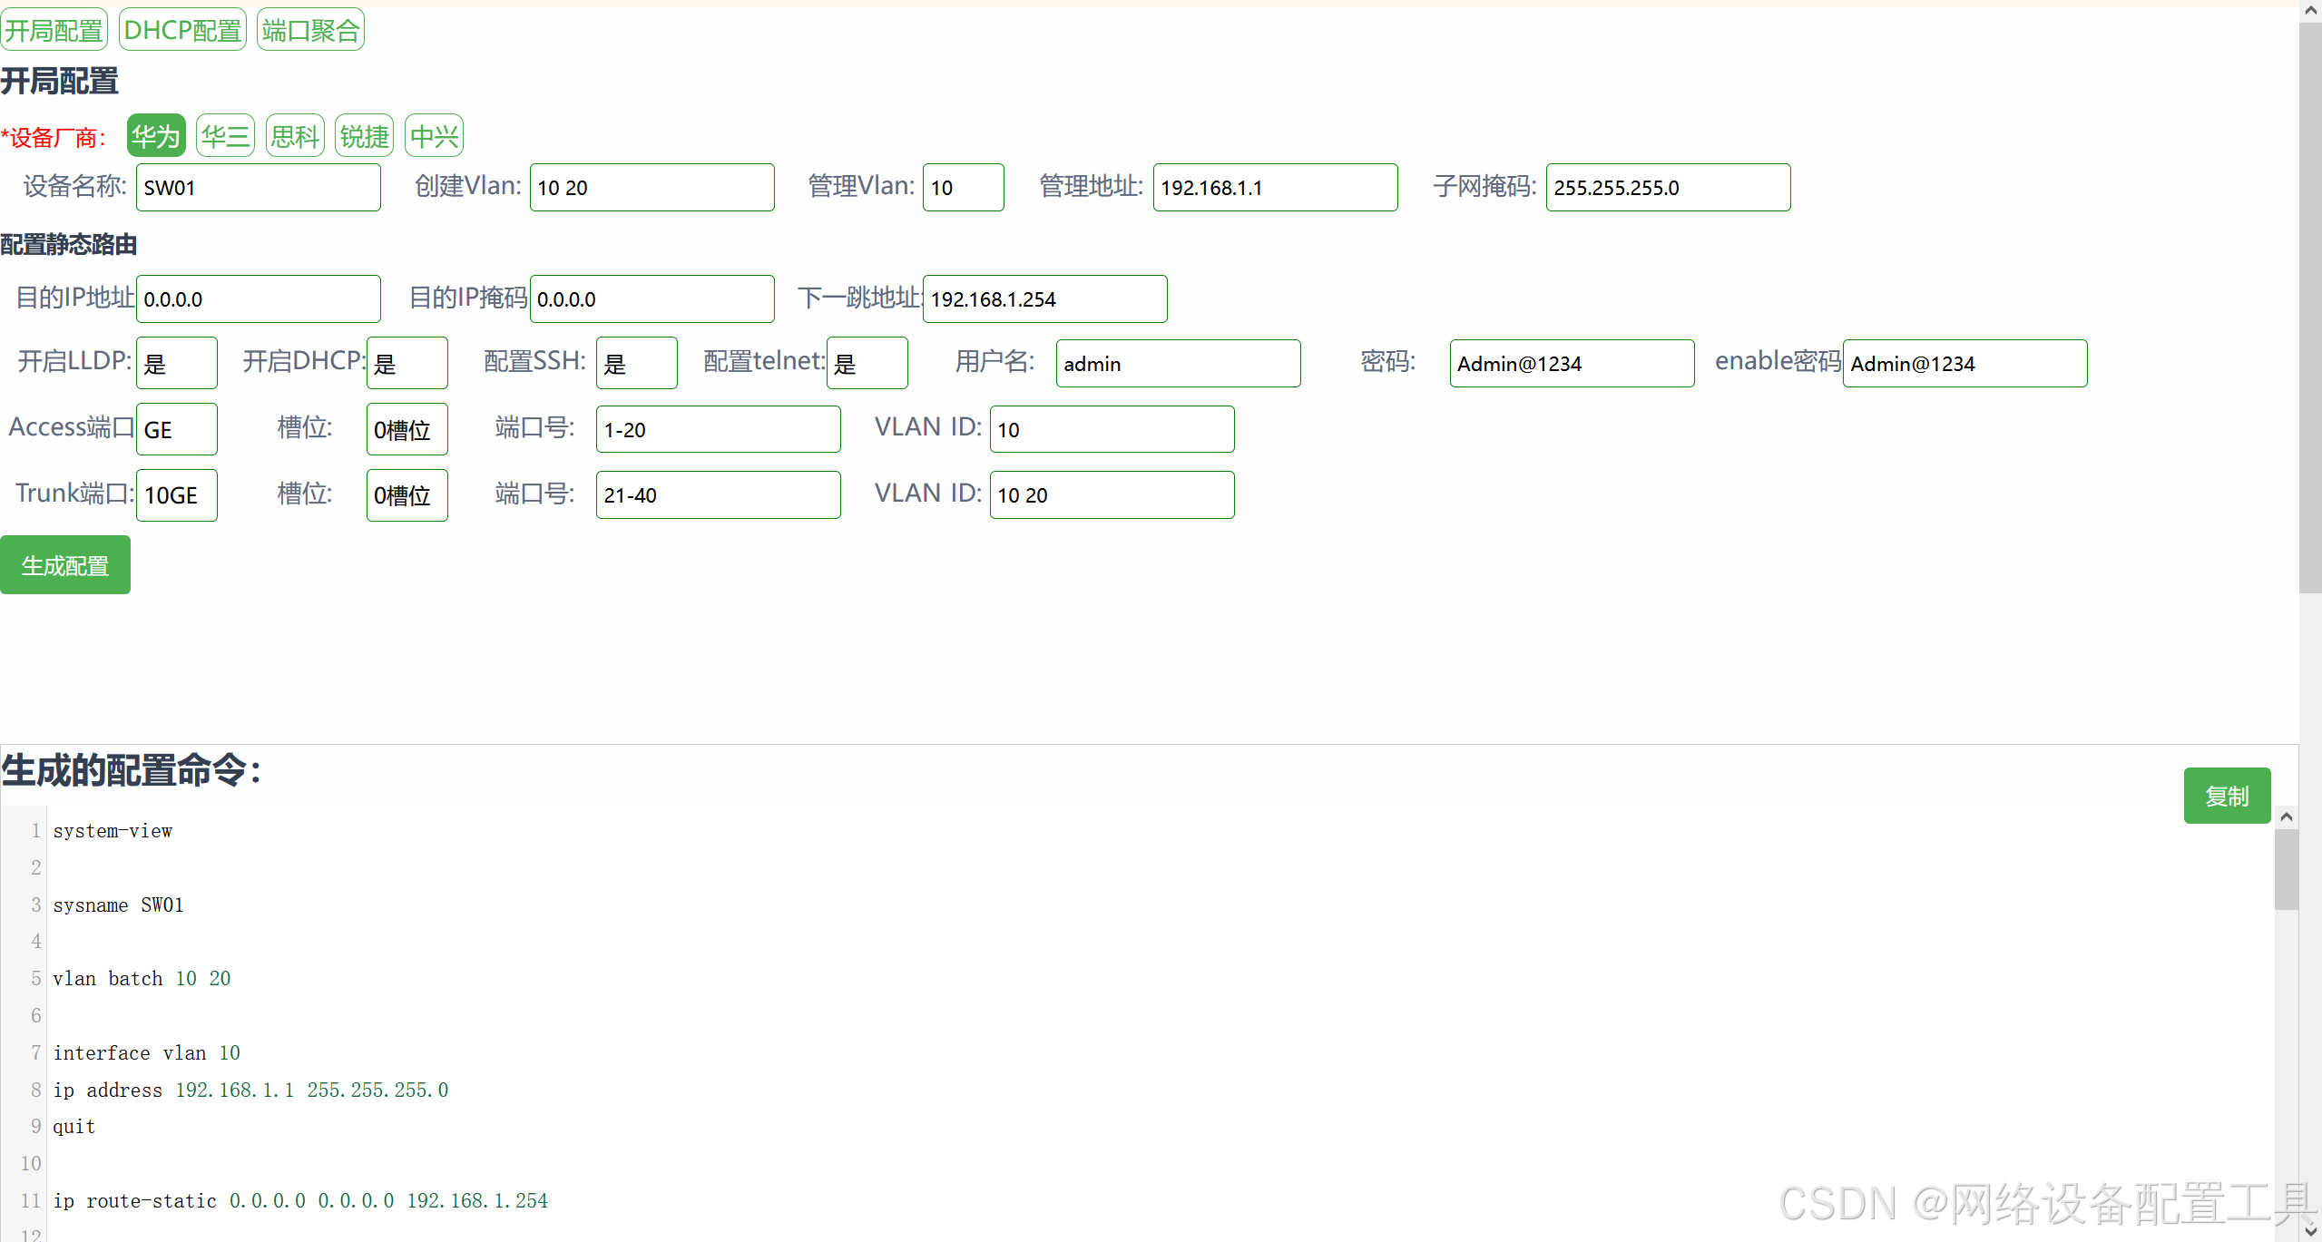Open the Trunk端口 type 10GE dropdown
Screen dimensions: 2322x1242
click(x=176, y=495)
